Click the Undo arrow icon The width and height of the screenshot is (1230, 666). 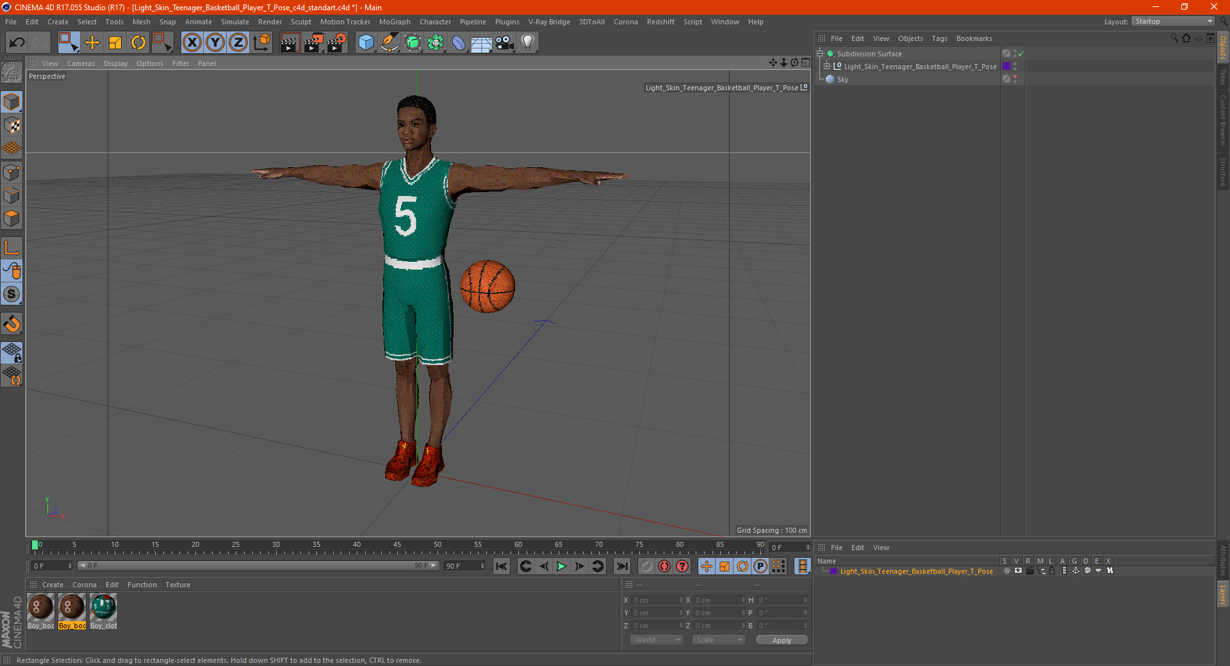coord(17,43)
